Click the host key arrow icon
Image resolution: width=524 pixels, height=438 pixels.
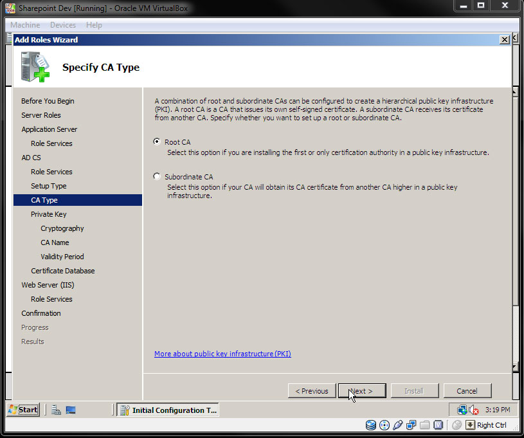point(470,425)
